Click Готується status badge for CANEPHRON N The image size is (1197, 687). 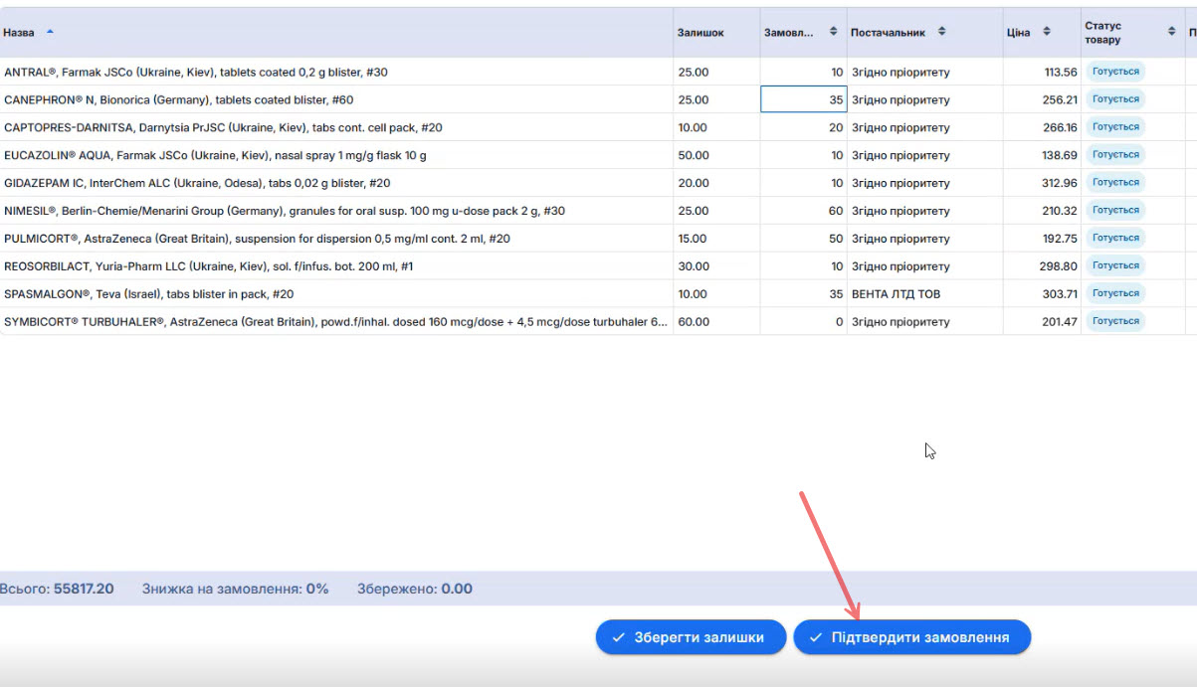click(x=1115, y=99)
